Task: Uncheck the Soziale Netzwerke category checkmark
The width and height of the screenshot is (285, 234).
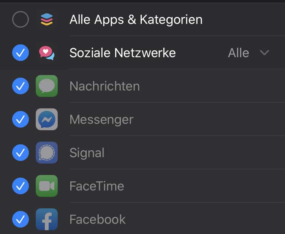Action: coord(21,53)
